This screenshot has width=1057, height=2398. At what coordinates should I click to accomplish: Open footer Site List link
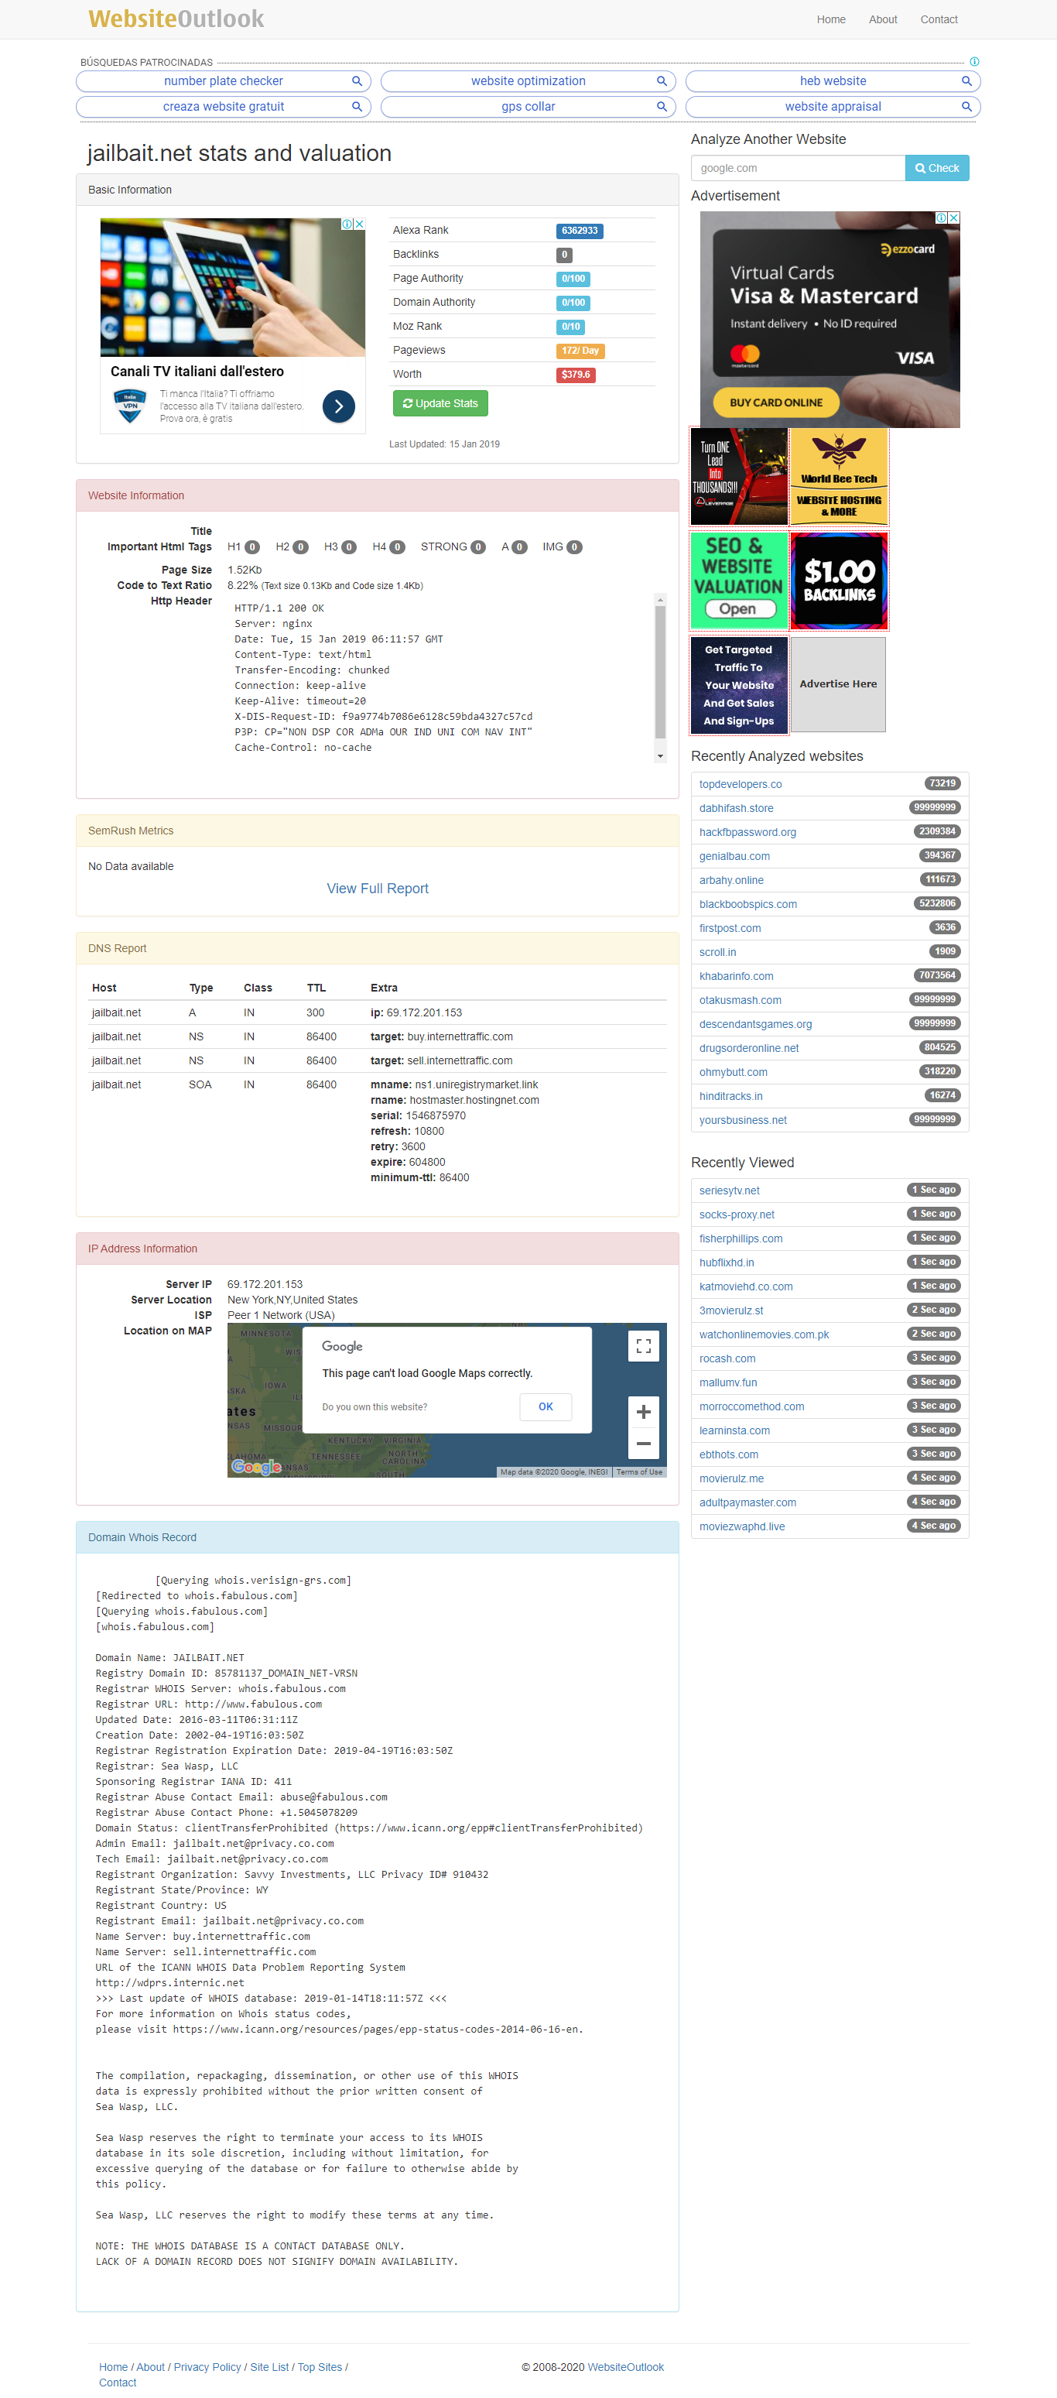(269, 2367)
